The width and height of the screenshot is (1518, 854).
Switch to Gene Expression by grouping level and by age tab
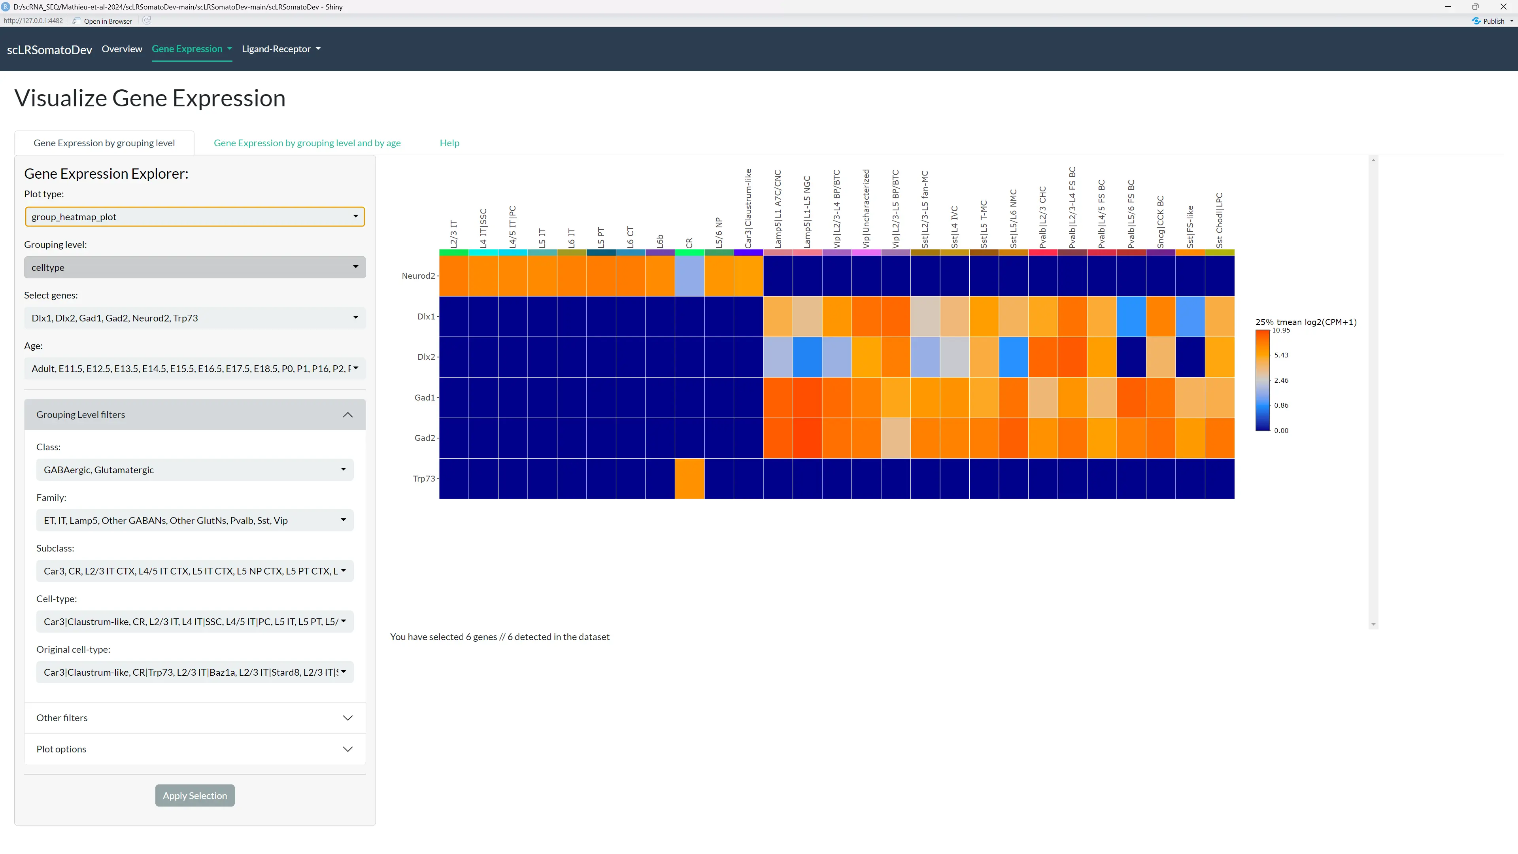(x=307, y=143)
